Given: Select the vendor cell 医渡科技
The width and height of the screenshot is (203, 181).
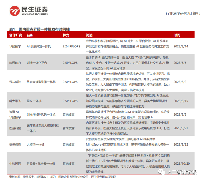Looking at the screenshot, I should point(15,128).
